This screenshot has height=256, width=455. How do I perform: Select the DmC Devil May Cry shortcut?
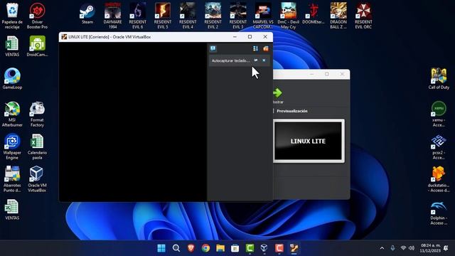pyautogui.click(x=288, y=16)
